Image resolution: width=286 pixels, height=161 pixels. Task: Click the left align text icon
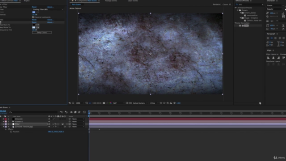pyautogui.click(x=268, y=38)
